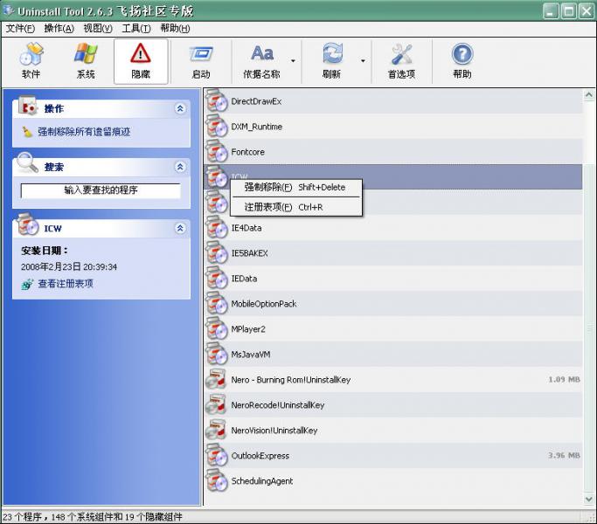Image resolution: width=597 pixels, height=524 pixels.
Task: Click the NeroVision!UninstallKey row icon
Action: 216,430
